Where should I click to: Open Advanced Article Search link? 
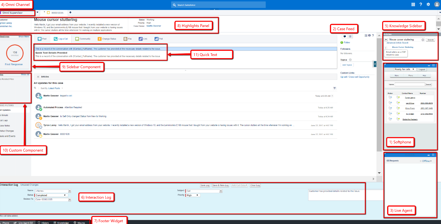(398, 43)
